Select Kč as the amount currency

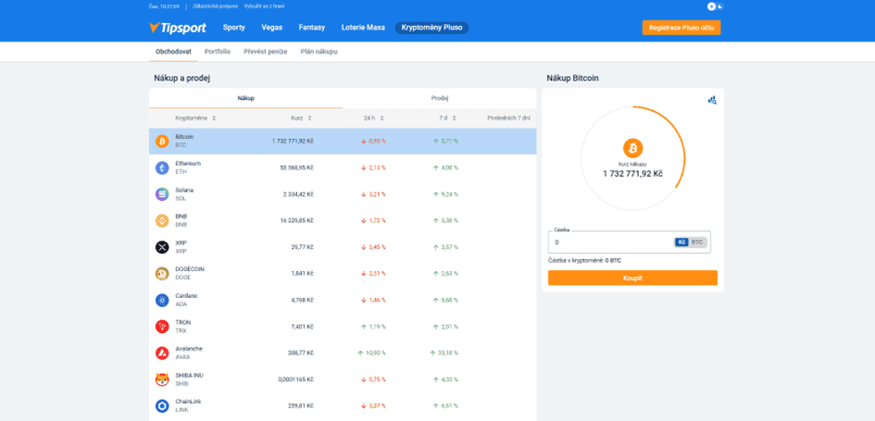point(681,242)
